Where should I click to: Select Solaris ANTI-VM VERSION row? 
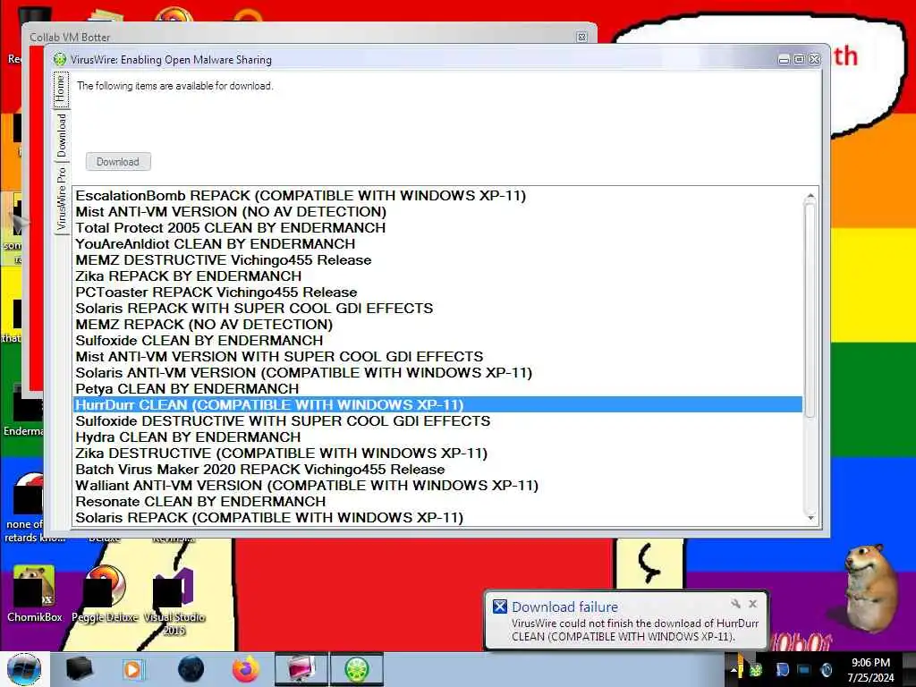coord(437,373)
